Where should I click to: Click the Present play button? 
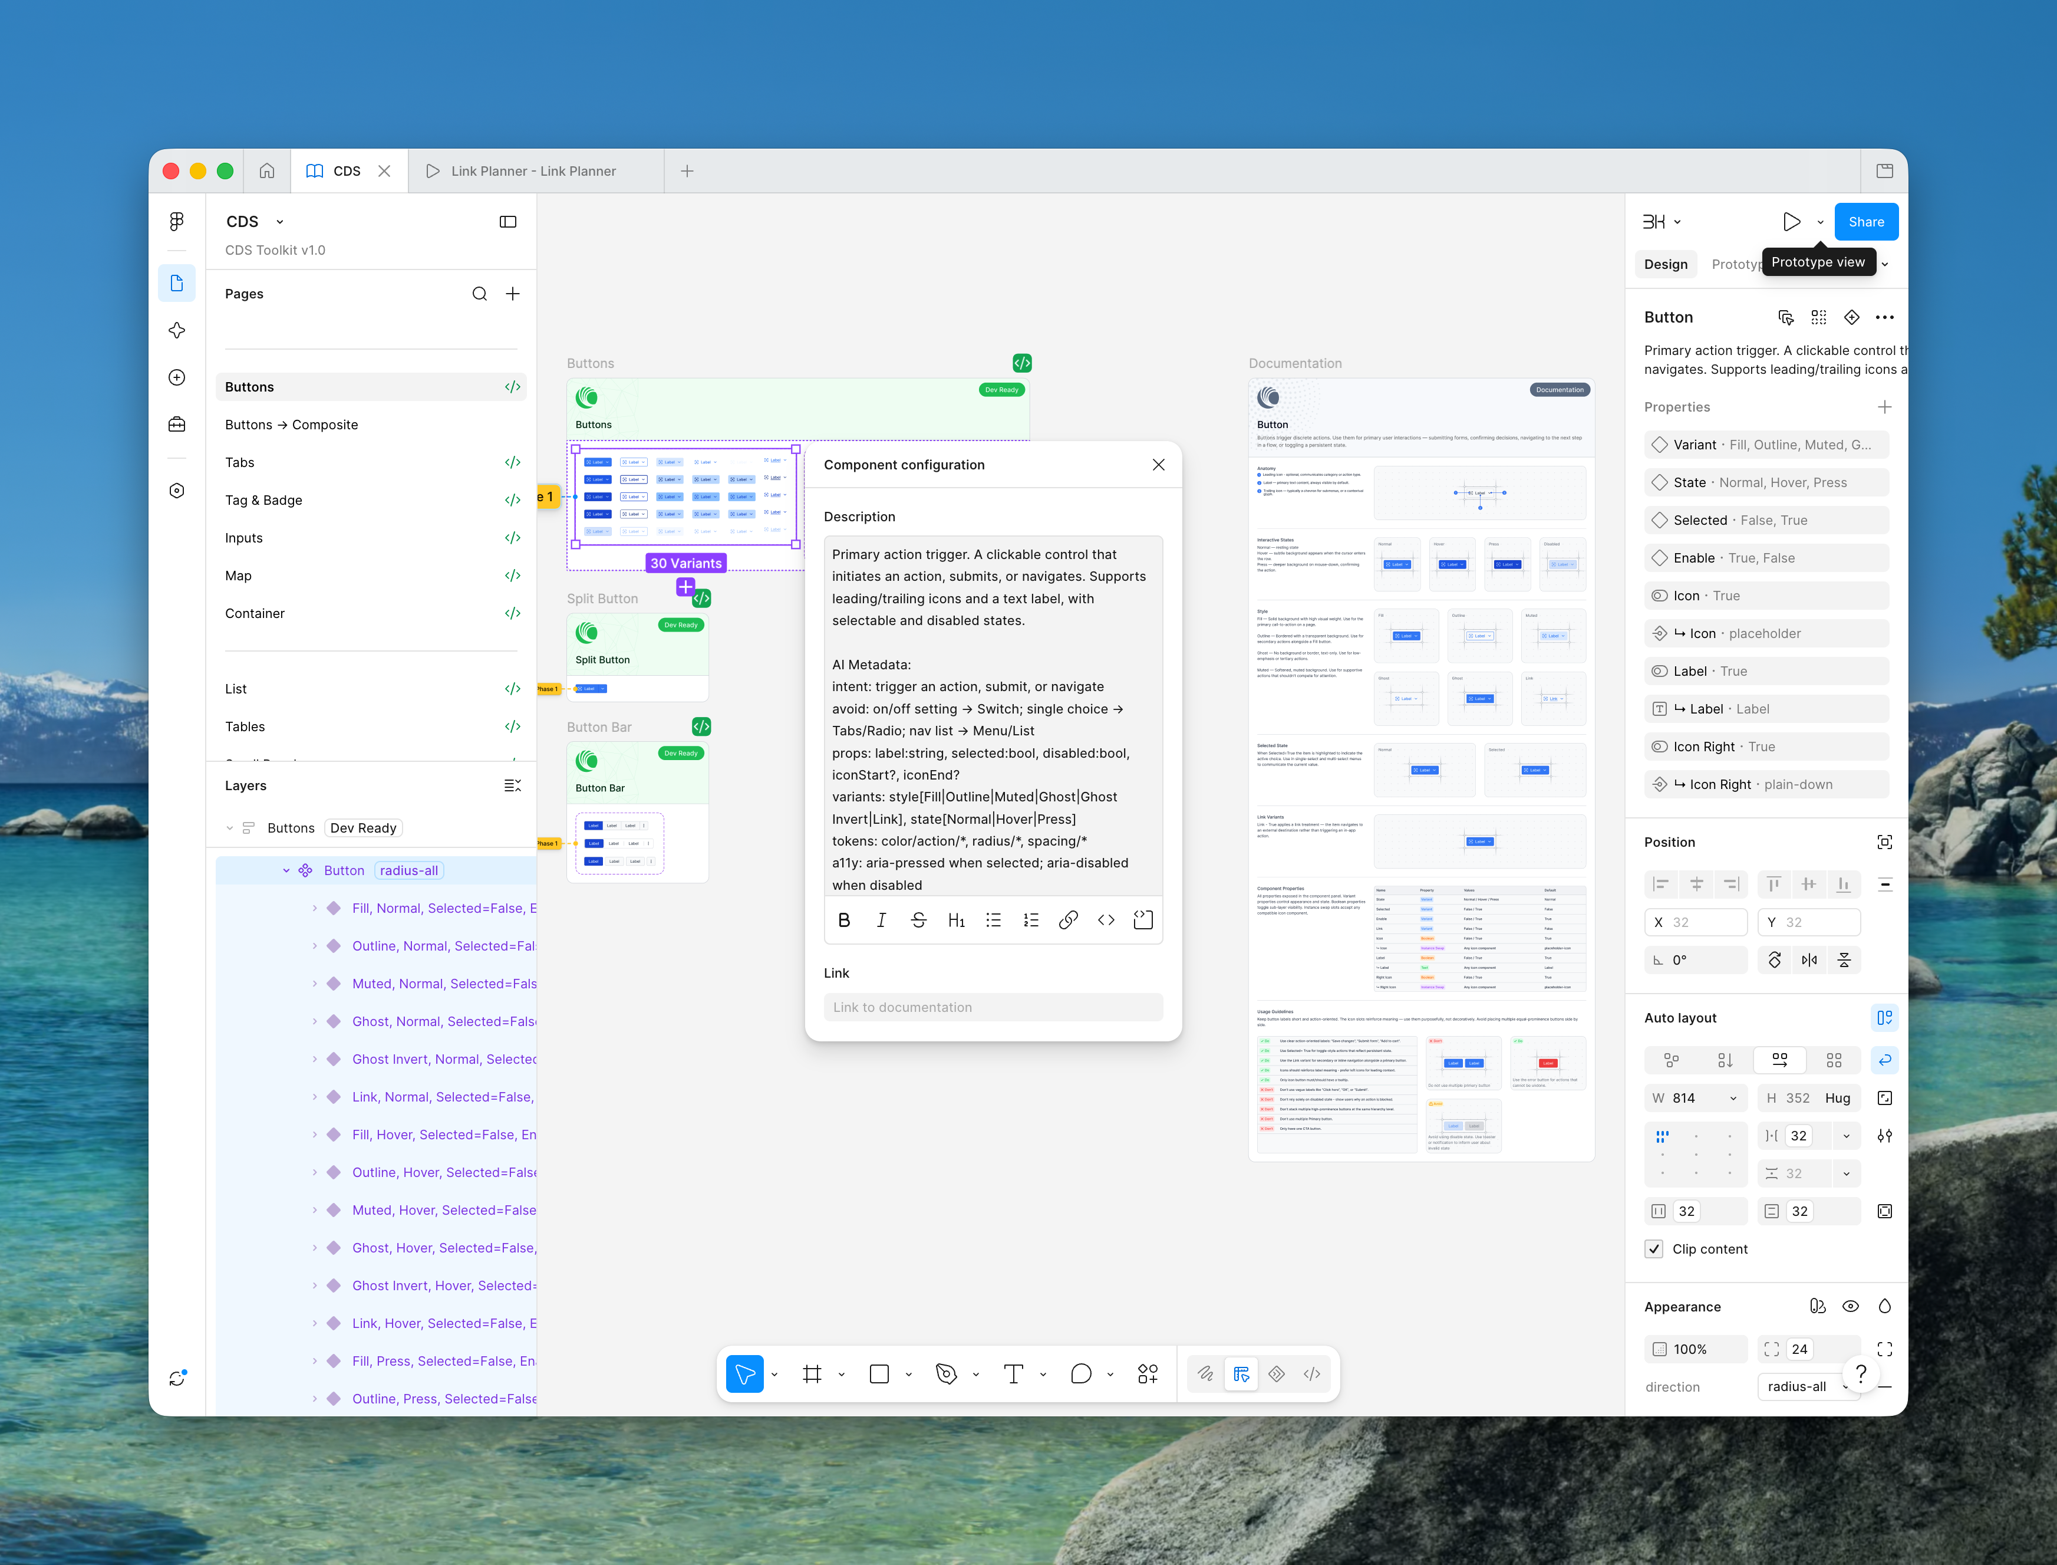click(x=1792, y=222)
